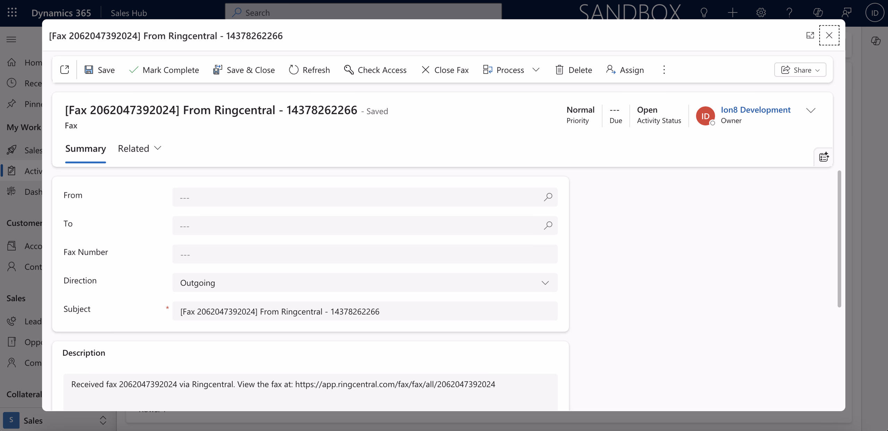Open the Opportunities icon in the sidebar
The height and width of the screenshot is (431, 888).
(x=11, y=342)
